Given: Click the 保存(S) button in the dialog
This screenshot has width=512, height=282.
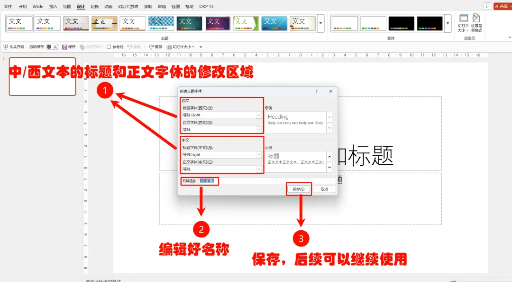Looking at the screenshot, I should (x=299, y=189).
